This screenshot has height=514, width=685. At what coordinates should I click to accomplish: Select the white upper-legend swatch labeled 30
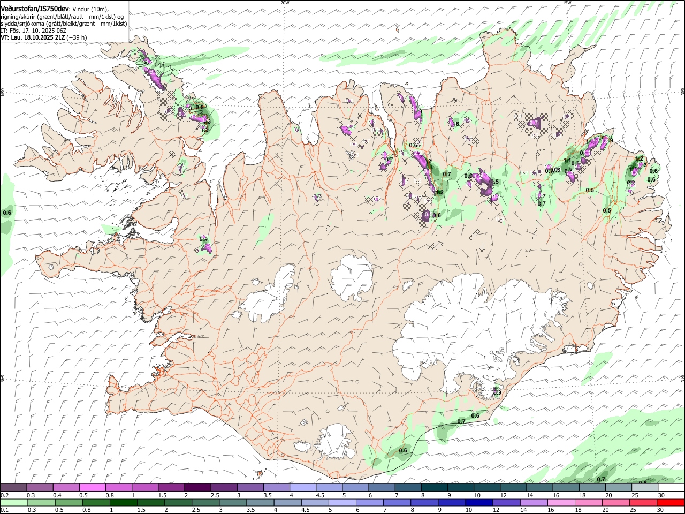[x=672, y=488]
